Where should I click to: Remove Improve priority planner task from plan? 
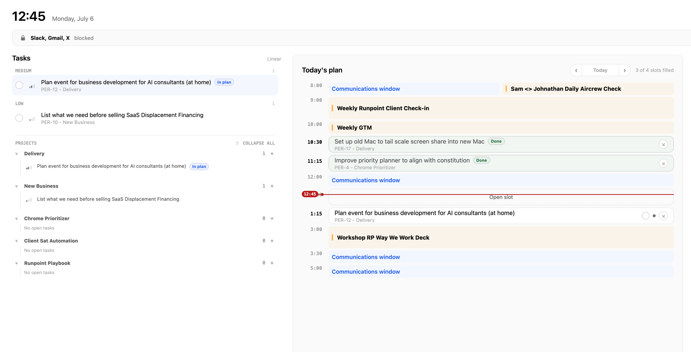point(663,164)
